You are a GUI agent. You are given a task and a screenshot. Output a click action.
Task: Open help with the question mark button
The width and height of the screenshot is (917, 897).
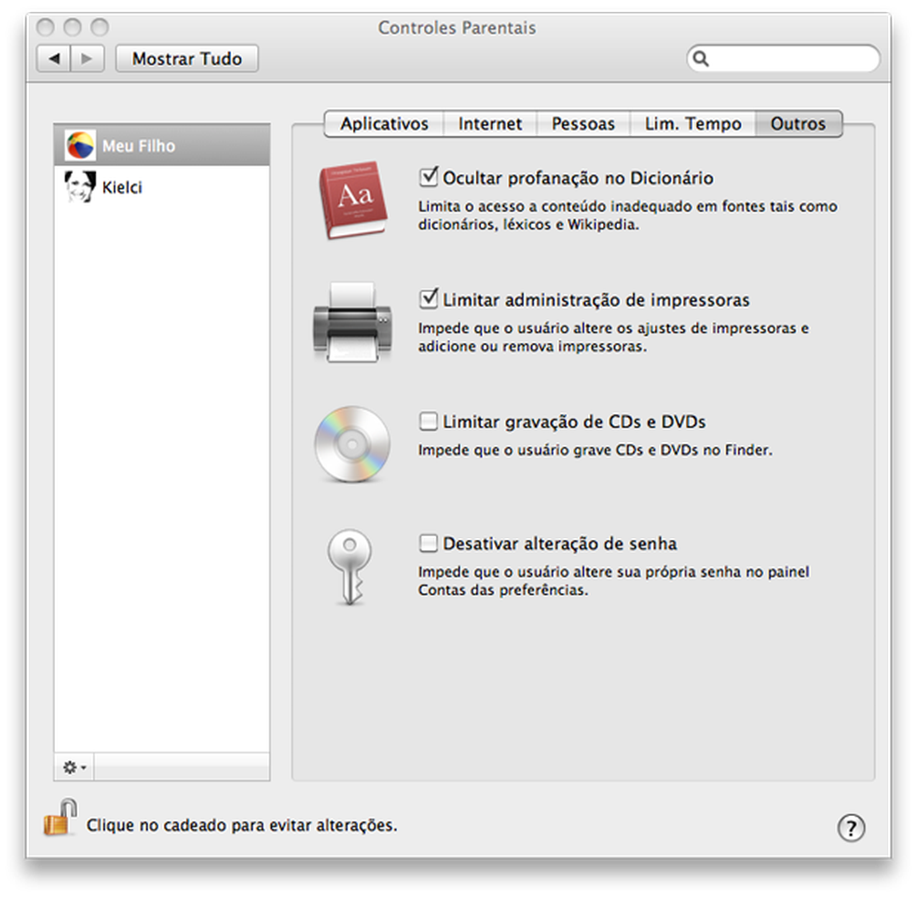coord(851,827)
